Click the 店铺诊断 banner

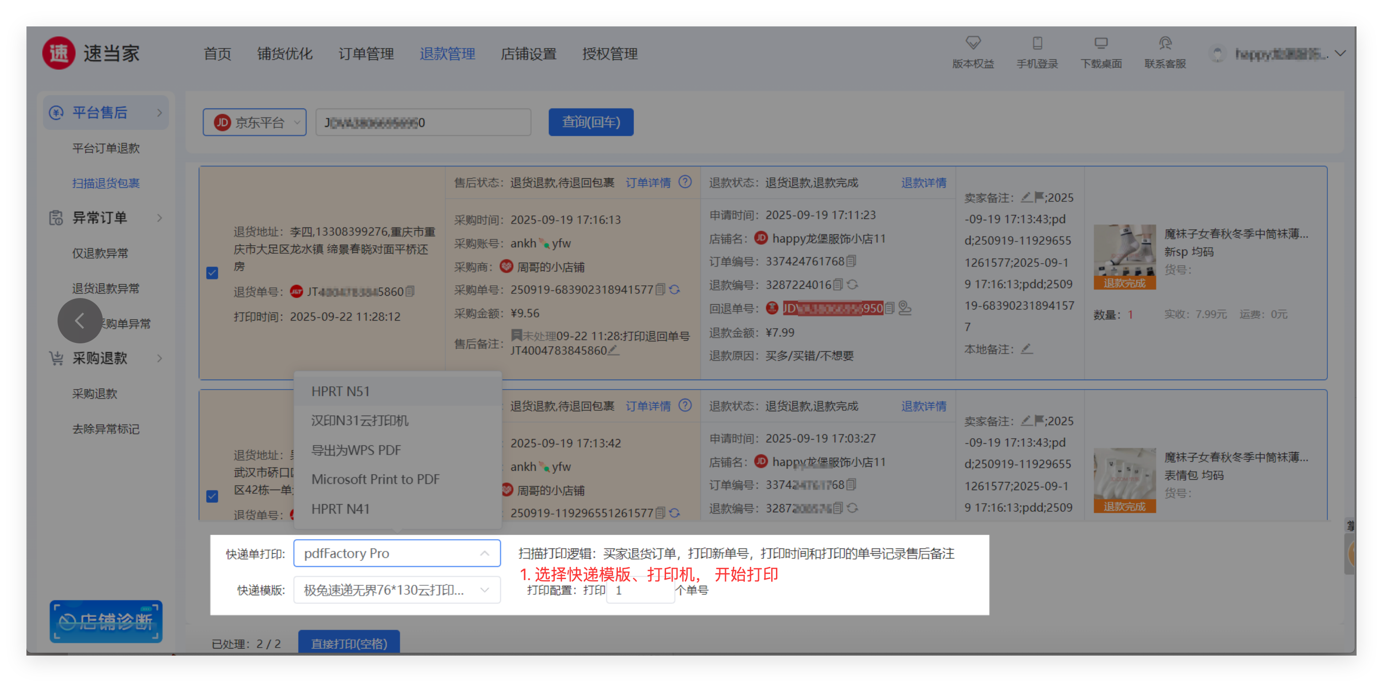(x=106, y=621)
